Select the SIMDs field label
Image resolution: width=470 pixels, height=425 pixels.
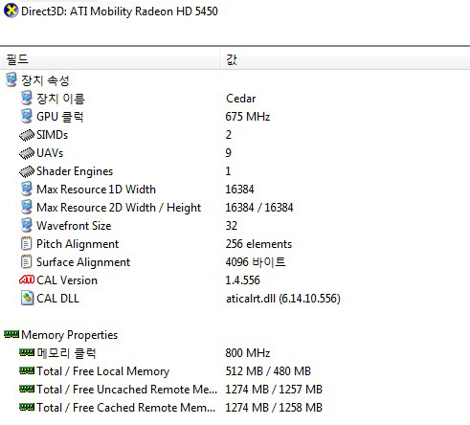point(52,135)
